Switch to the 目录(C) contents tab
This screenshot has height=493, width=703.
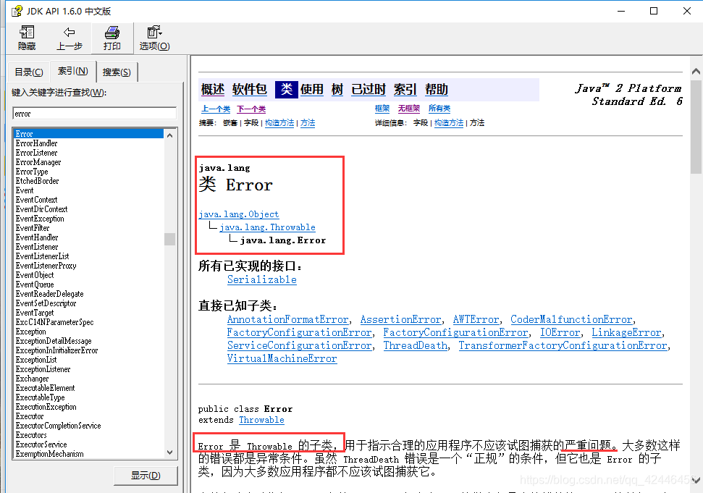coord(29,72)
